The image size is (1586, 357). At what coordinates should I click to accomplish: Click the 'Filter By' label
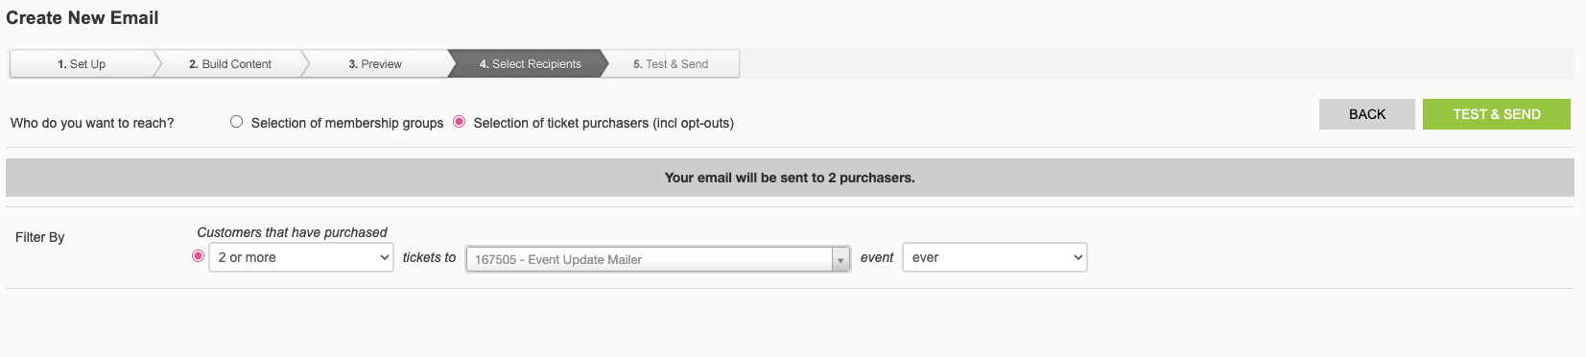(x=40, y=237)
